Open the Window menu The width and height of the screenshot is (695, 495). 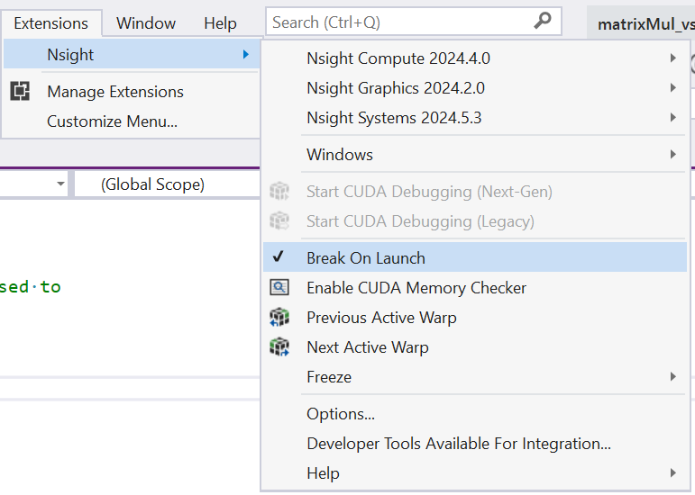(146, 23)
